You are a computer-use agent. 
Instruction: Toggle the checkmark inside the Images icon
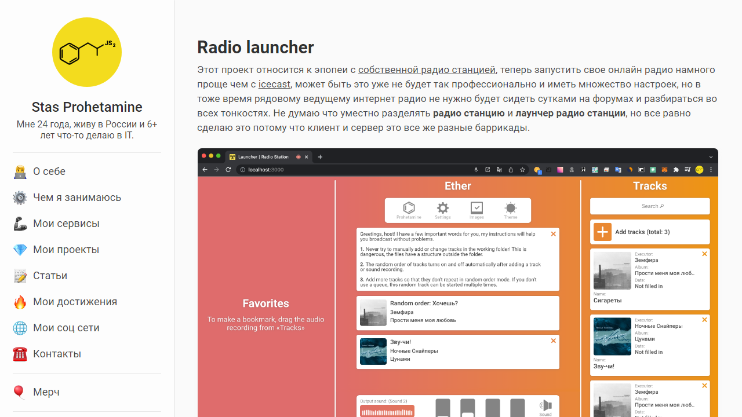(477, 207)
